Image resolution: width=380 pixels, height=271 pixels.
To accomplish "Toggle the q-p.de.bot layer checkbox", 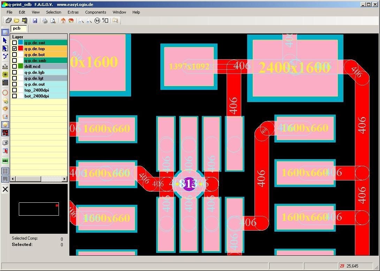I will click(15, 54).
